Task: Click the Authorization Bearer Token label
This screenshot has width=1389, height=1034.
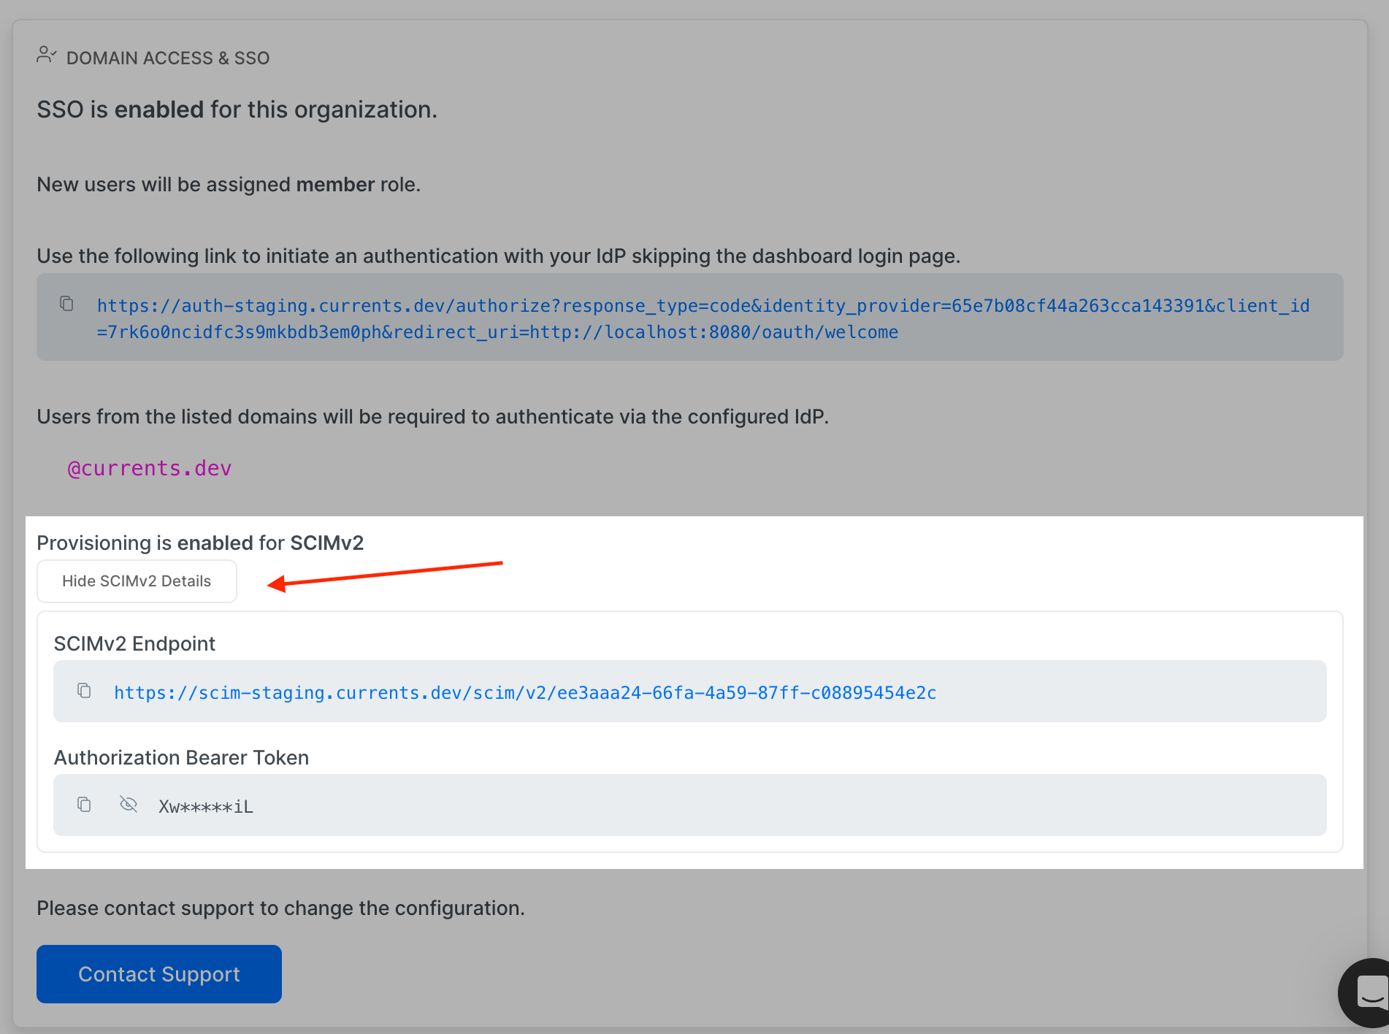Action: click(x=181, y=758)
